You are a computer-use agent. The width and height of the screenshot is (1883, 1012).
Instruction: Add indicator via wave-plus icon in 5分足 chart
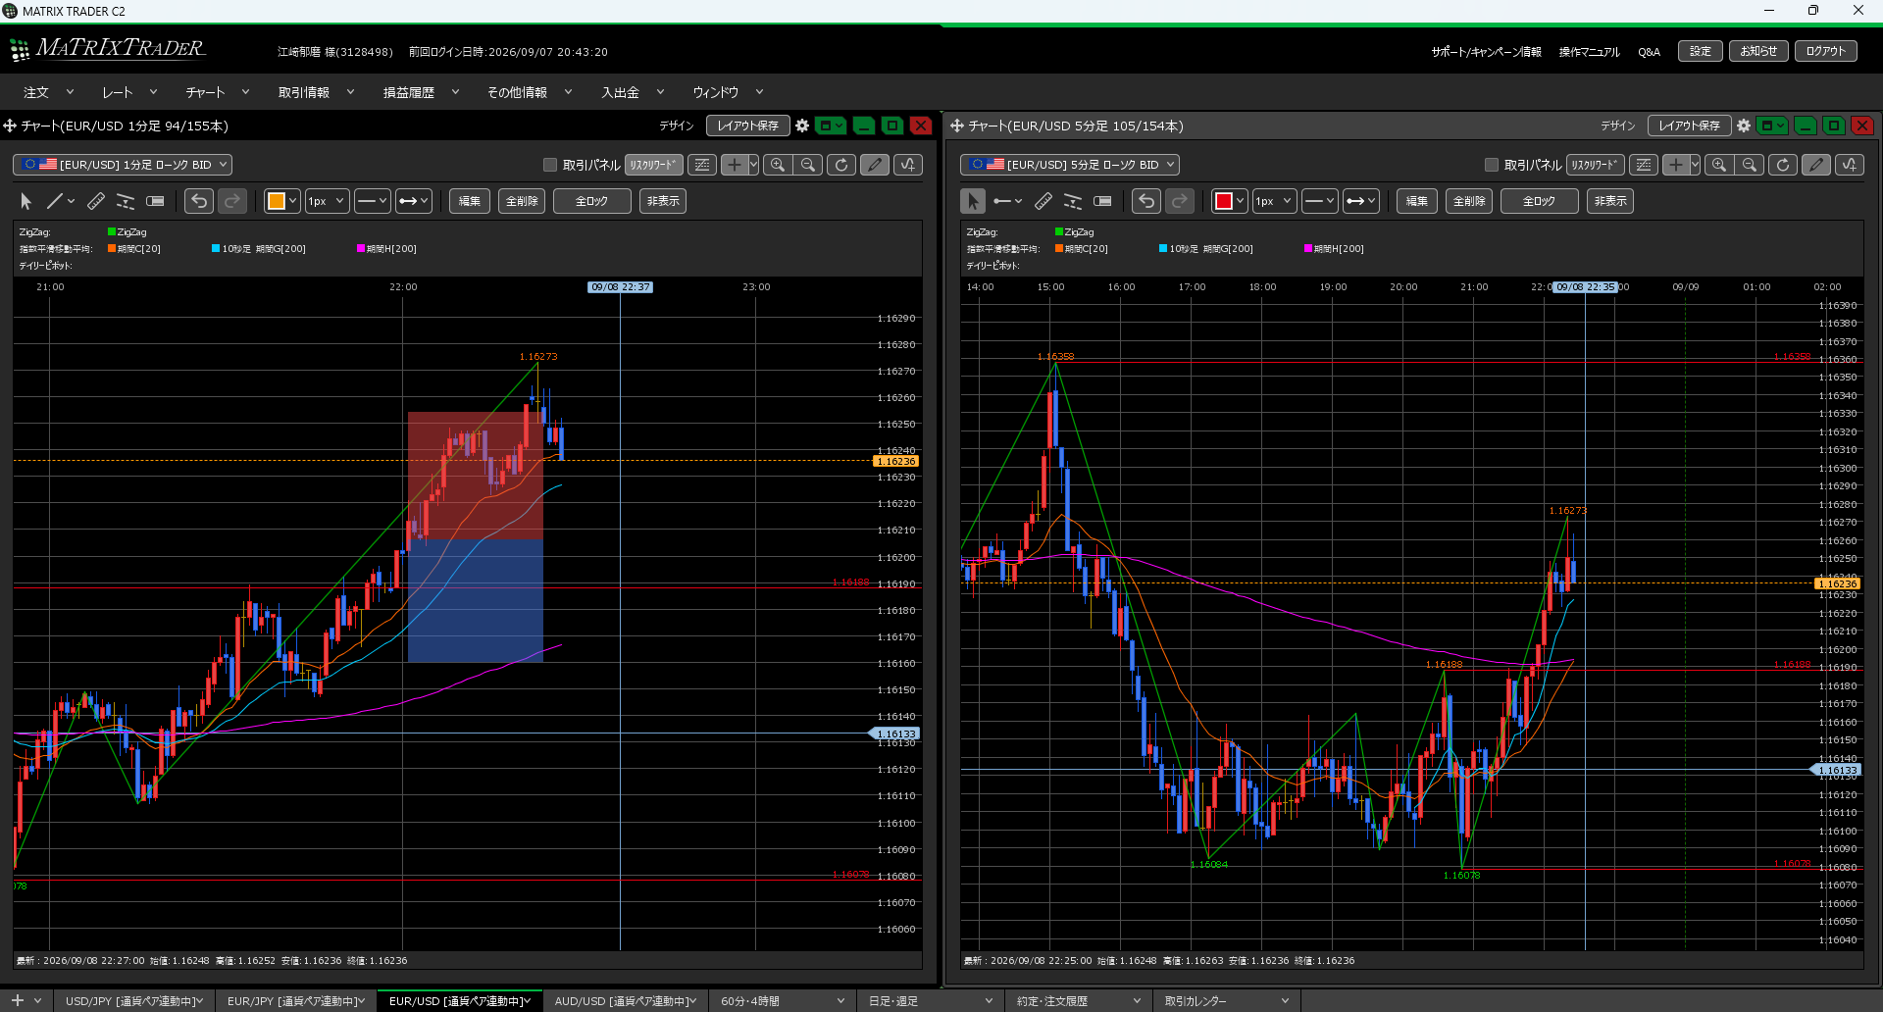point(1850,165)
